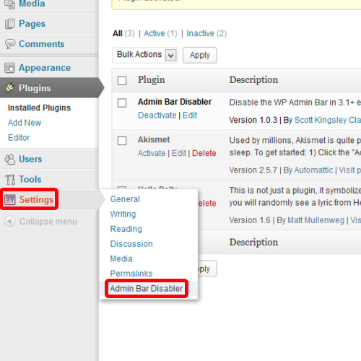Activate the Akismet plugin
The image size is (361, 361).
152,153
